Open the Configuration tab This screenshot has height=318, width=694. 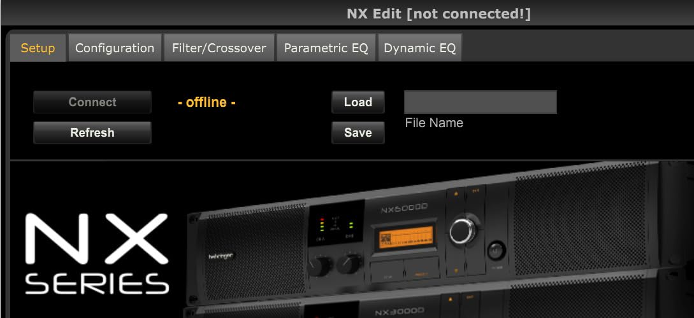pos(115,48)
